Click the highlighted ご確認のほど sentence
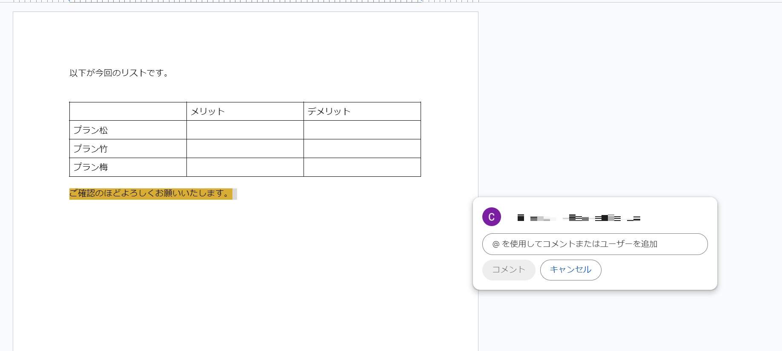The image size is (782, 351). (x=150, y=193)
